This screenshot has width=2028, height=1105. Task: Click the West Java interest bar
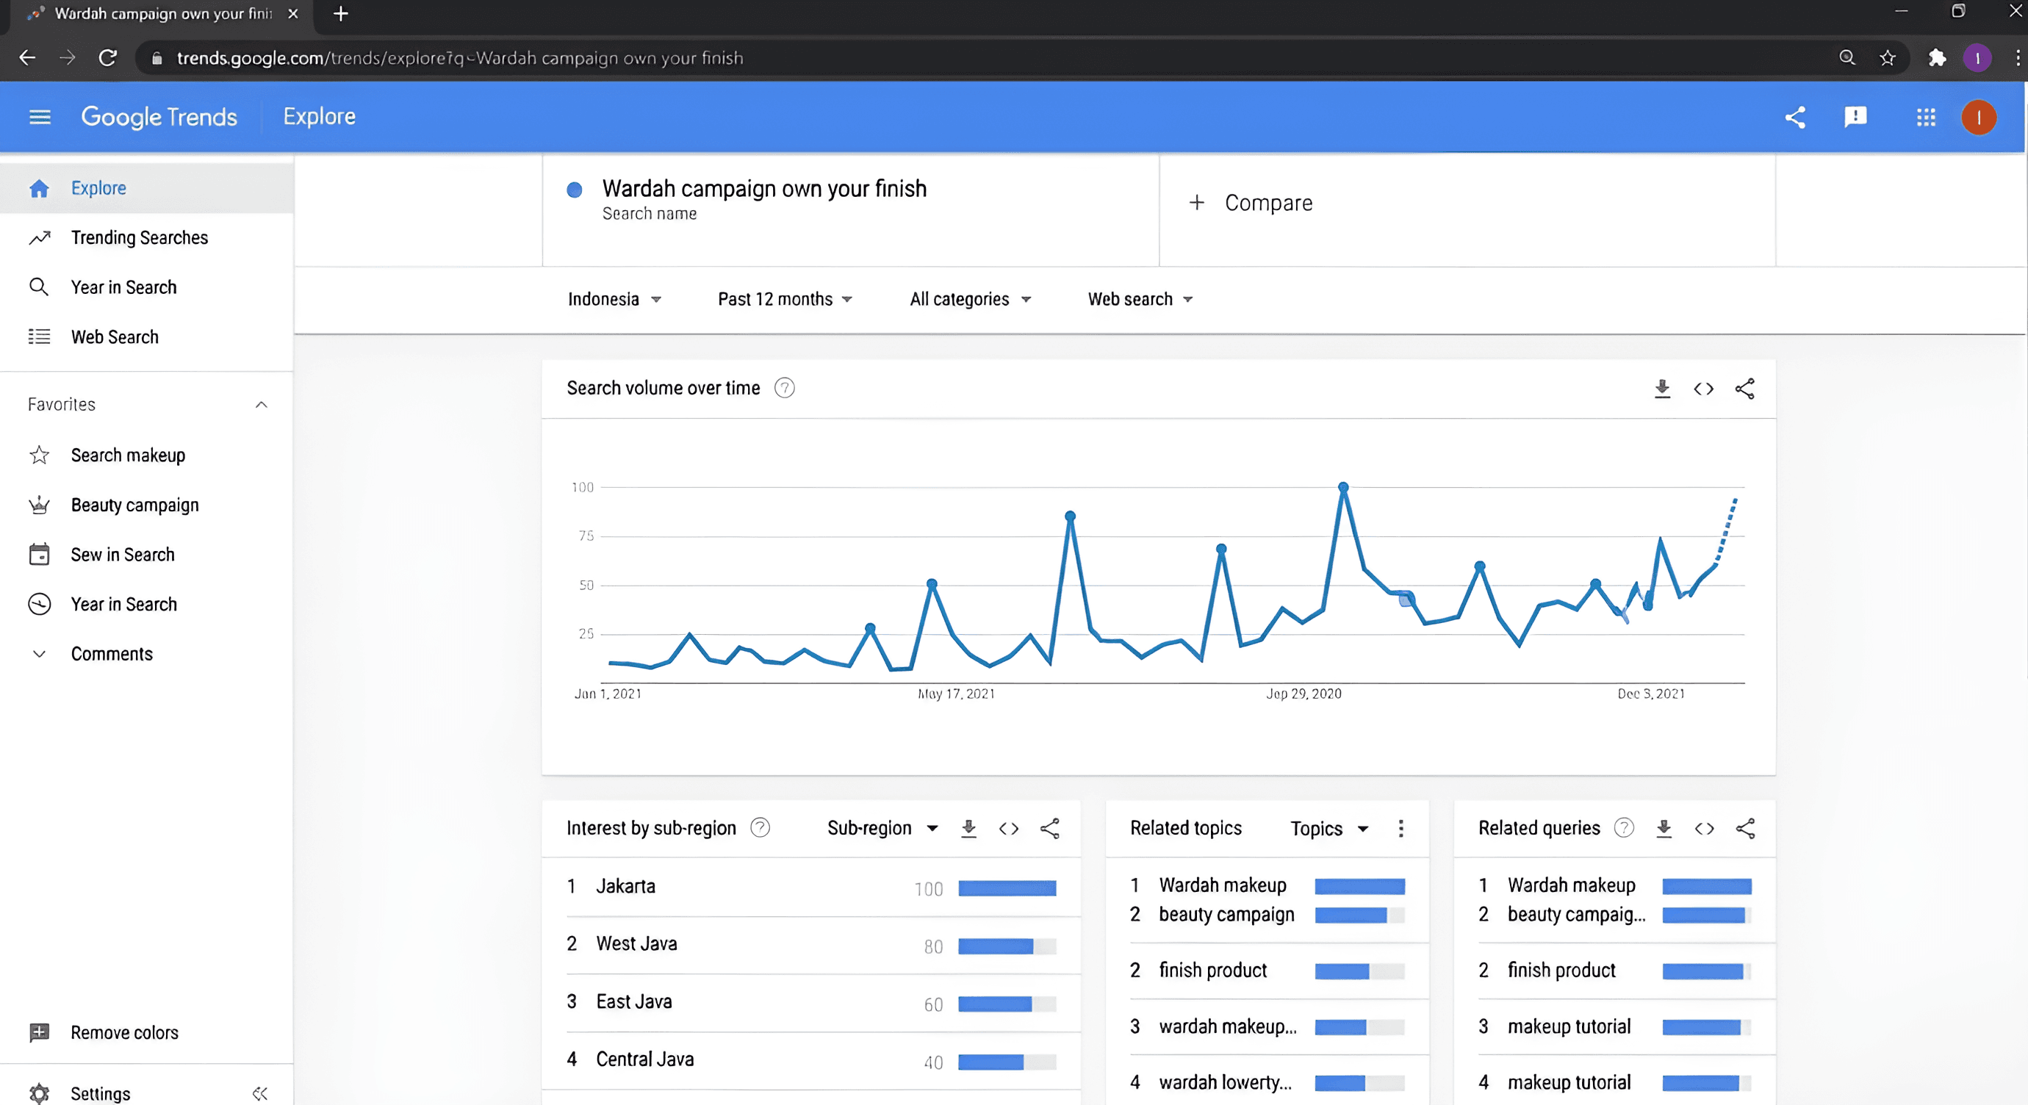pos(1007,946)
